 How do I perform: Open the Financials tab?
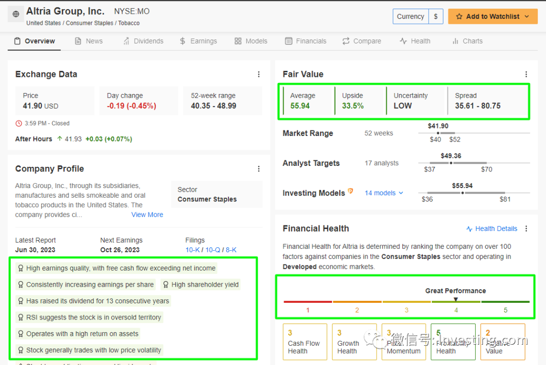click(x=305, y=41)
